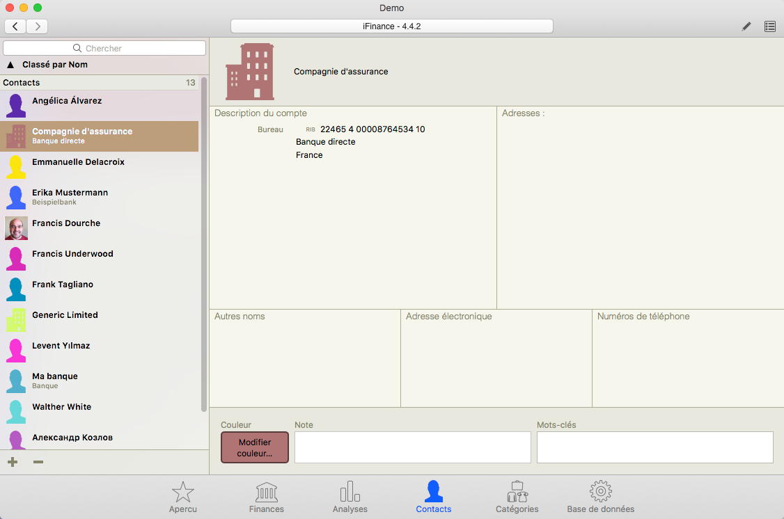Click the Classé par Nom sort header

click(x=55, y=65)
